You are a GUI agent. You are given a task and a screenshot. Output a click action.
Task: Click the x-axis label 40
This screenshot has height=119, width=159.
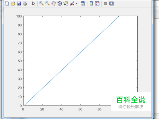click(x=61, y=109)
